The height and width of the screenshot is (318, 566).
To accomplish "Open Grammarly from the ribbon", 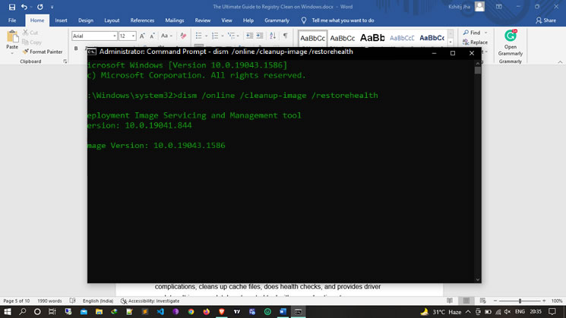I will click(x=510, y=43).
